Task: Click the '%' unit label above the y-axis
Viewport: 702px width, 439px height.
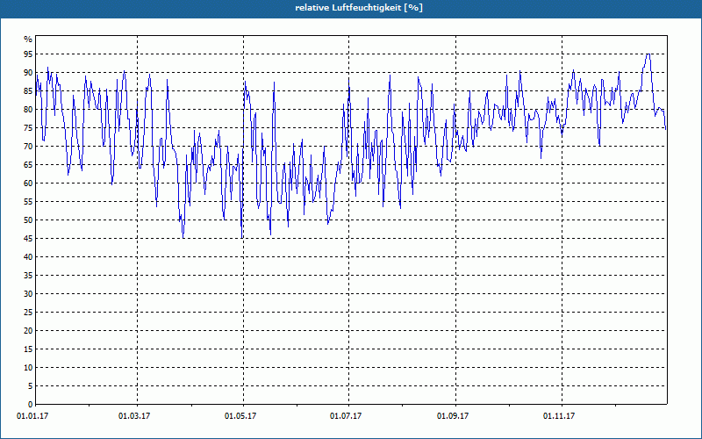Action: click(x=27, y=40)
